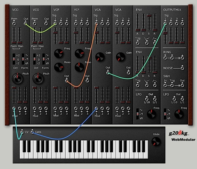Click the first VCF Out jack
197x169 pixels.
coord(67,81)
